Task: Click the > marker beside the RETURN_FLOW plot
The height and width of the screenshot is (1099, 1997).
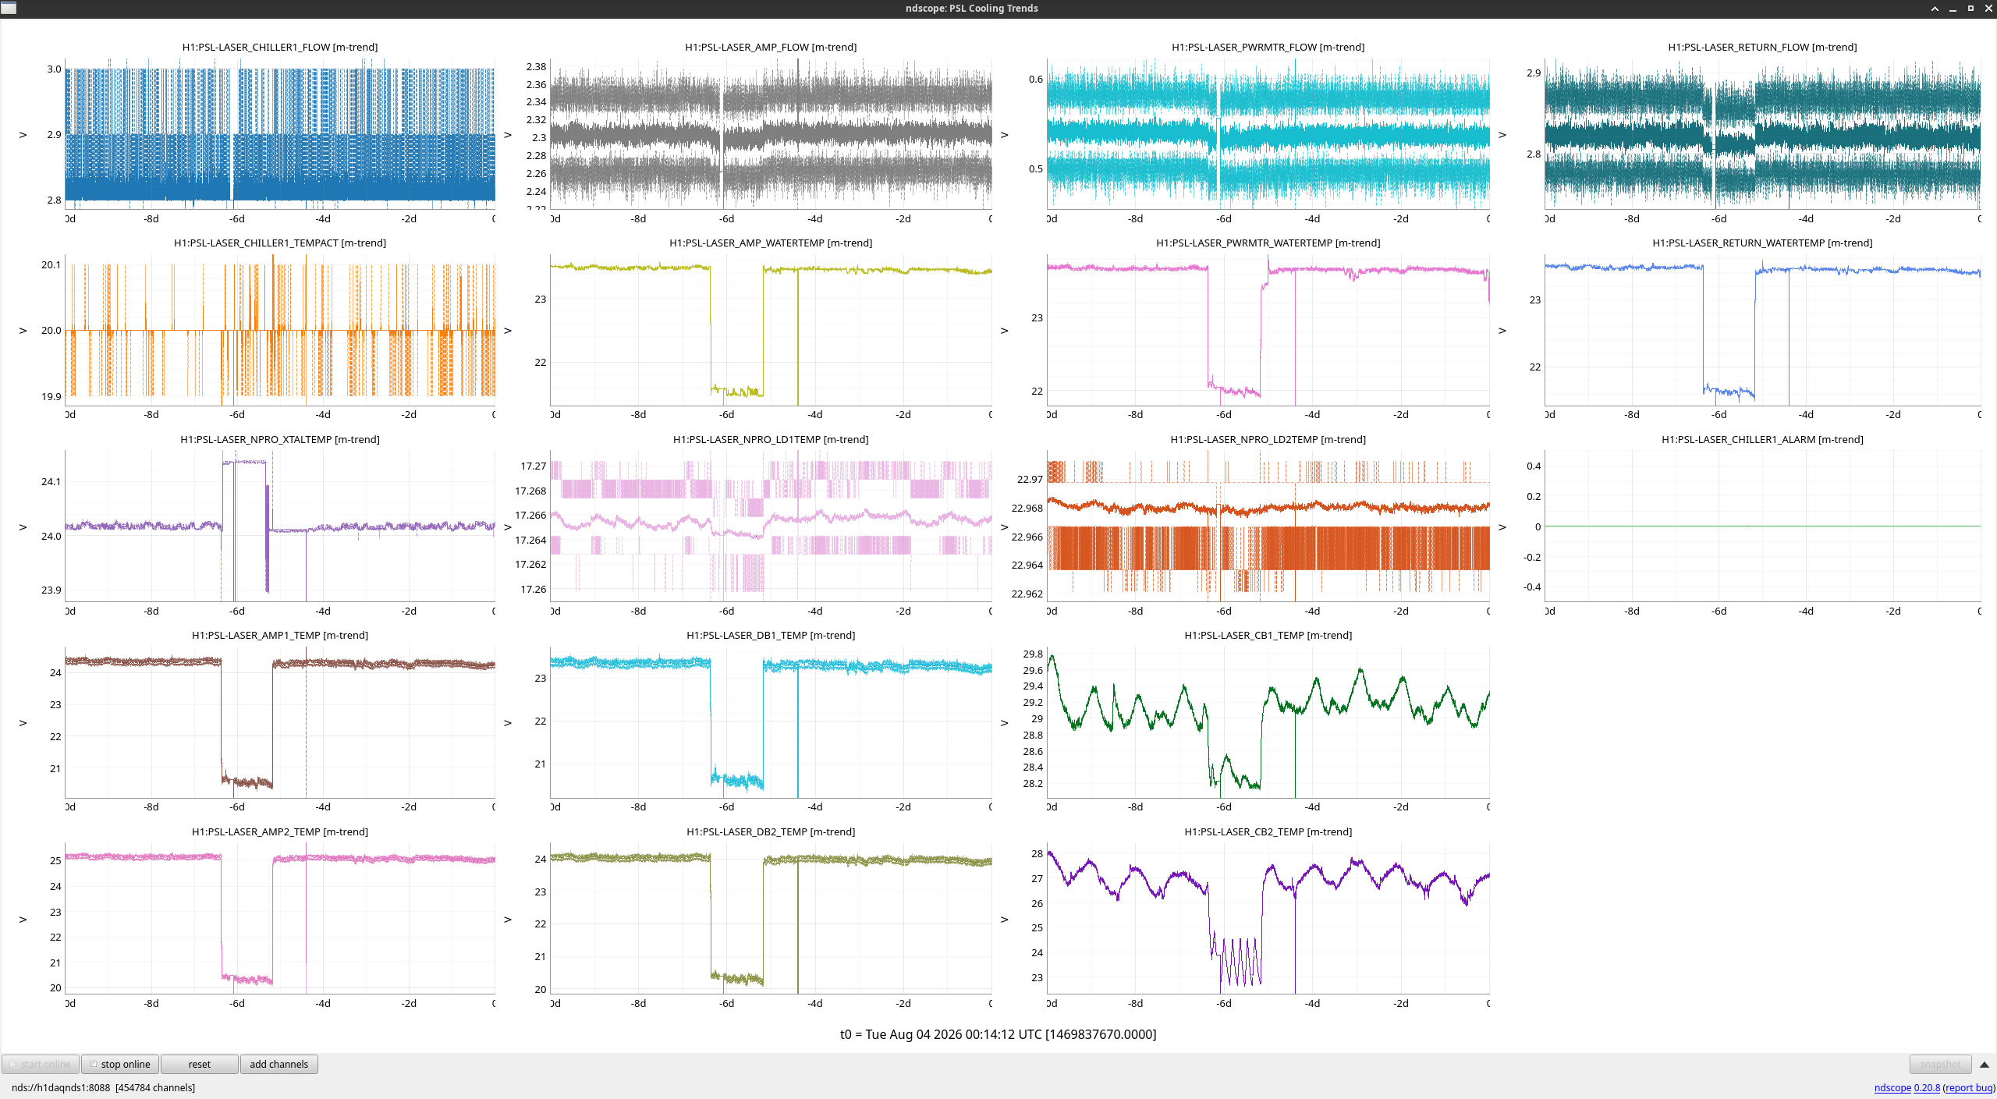Action: point(1502,135)
